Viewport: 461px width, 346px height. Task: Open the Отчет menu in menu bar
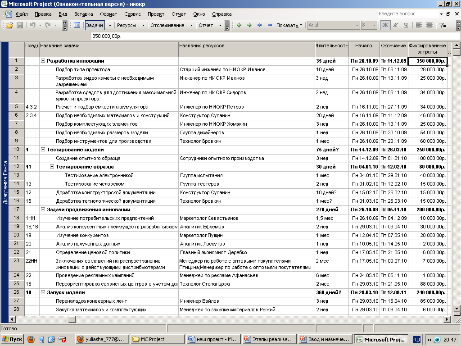pyautogui.click(x=179, y=14)
